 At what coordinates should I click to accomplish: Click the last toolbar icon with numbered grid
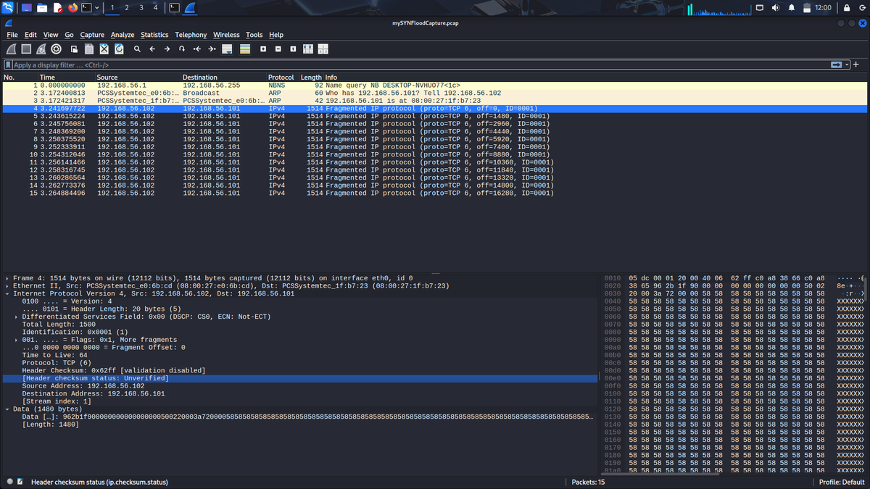coord(323,49)
